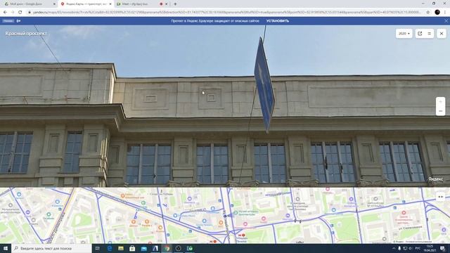Viewport: 450px width, 253px height.
Task: Zoom in the panorama with plus
Action: 441,101
